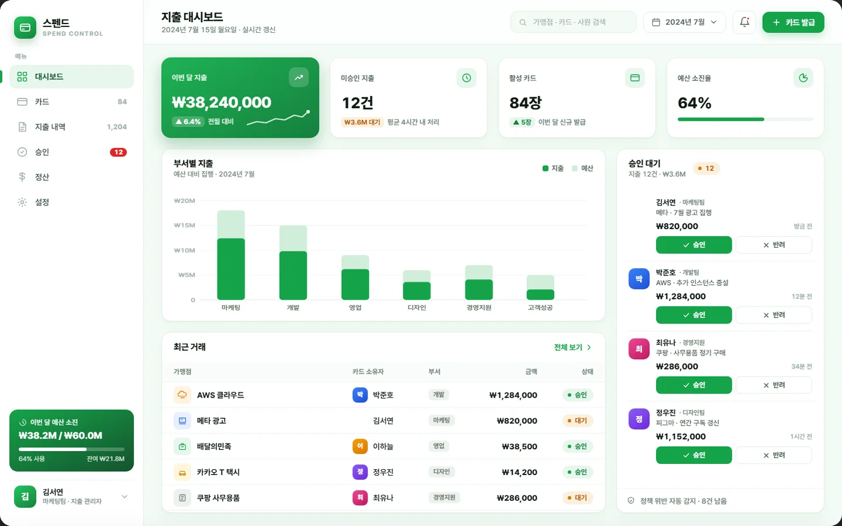
Task: Reject 박준호's AWS request
Action: tap(774, 315)
